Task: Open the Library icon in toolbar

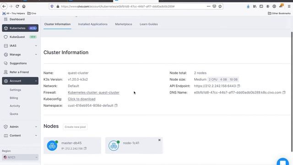Action: tap(255, 6)
